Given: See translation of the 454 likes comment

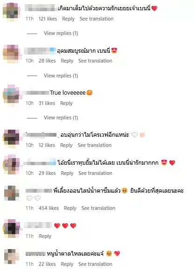Looking at the screenshot, I should pos(98,208).
